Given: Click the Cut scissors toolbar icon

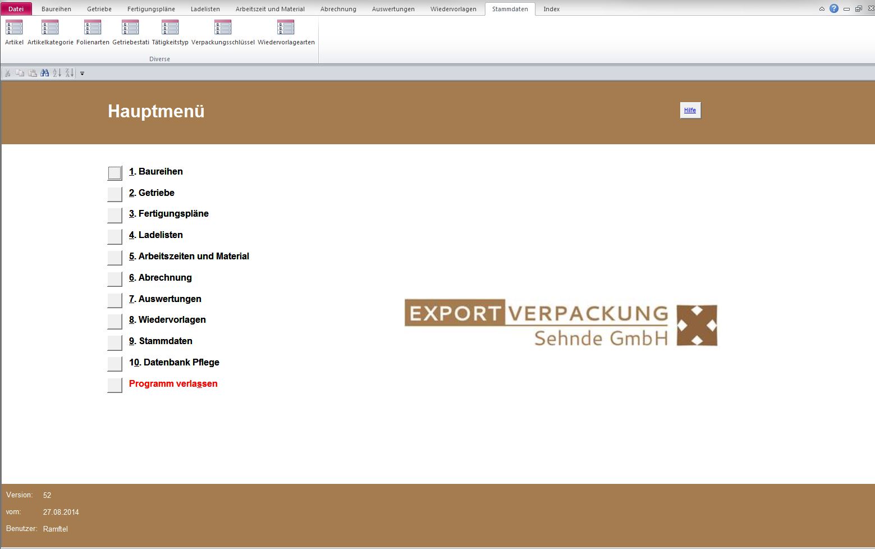Looking at the screenshot, I should click(8, 73).
